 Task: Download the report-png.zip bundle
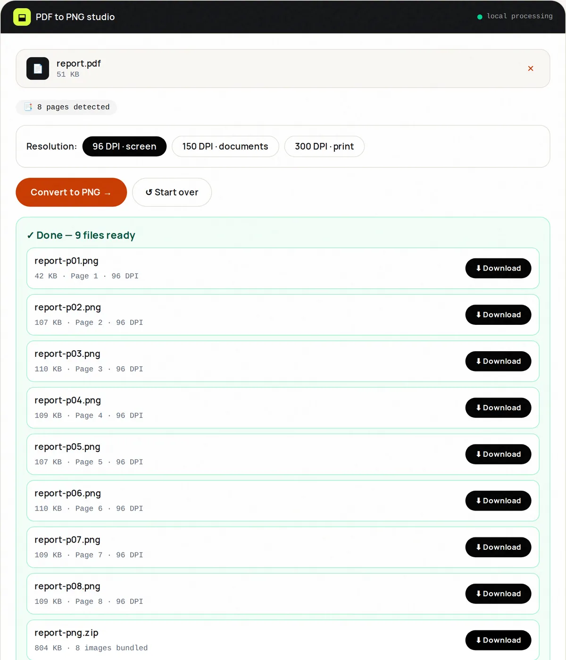coord(498,640)
